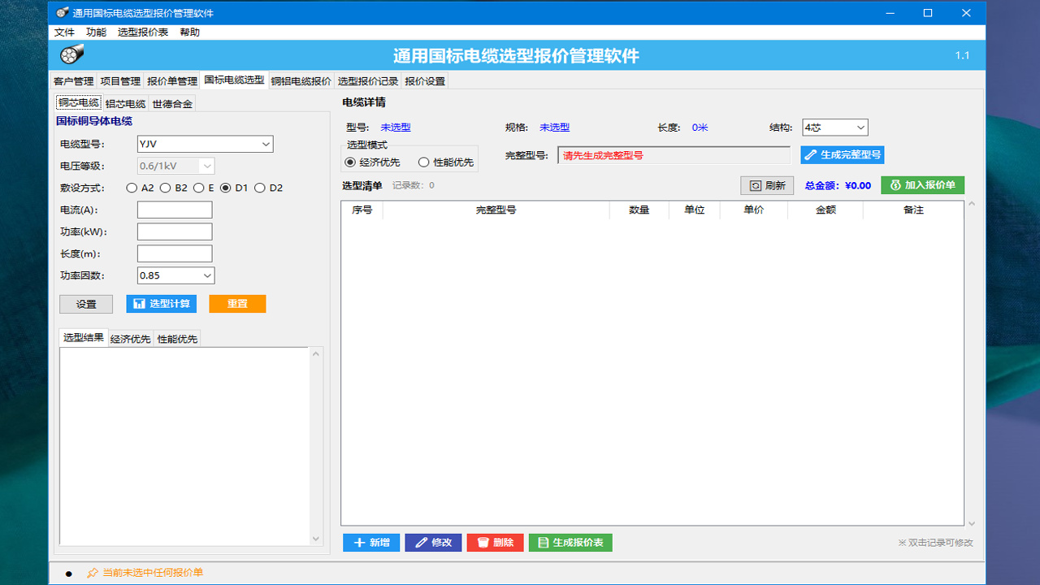Click the 新增 add button

coord(371,543)
